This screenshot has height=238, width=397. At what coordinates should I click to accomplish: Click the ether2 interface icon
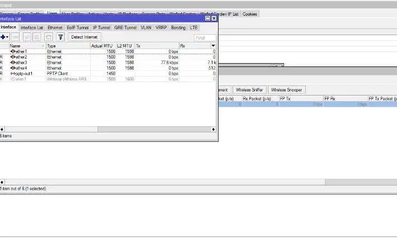[13, 57]
